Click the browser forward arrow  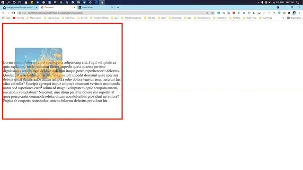[x=9, y=13]
